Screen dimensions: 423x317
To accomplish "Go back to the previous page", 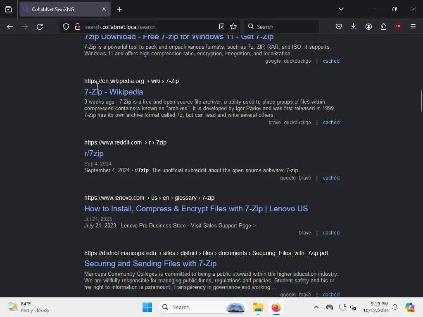I will coord(10,27).
